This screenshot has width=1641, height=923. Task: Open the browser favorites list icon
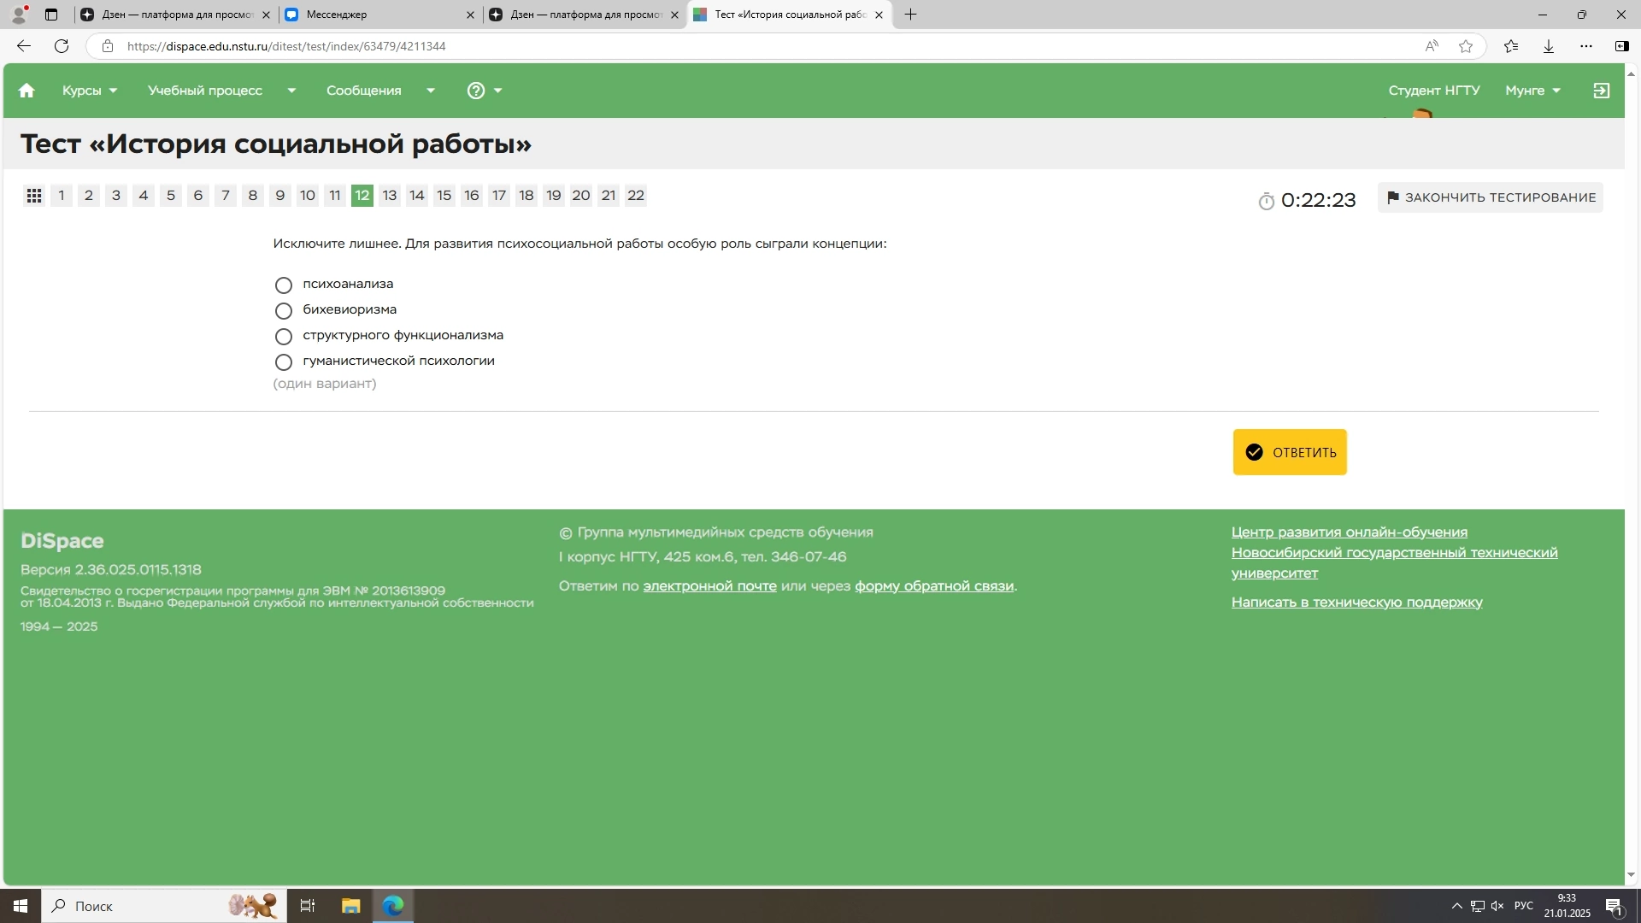(1511, 46)
